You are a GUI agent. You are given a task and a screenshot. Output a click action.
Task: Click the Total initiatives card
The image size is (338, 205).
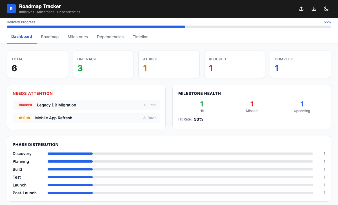coord(37,64)
